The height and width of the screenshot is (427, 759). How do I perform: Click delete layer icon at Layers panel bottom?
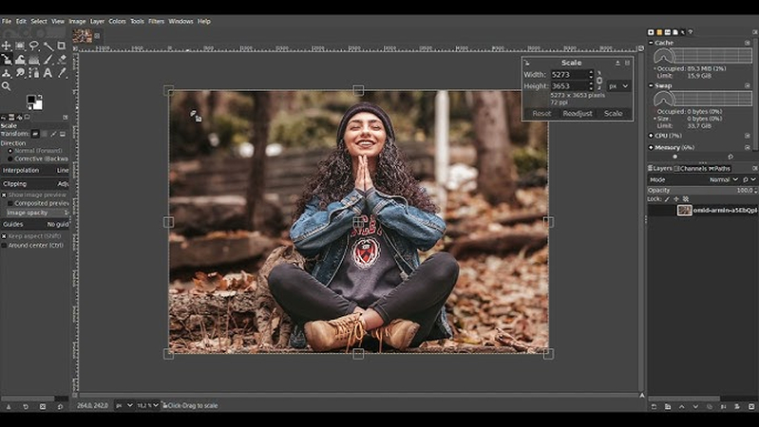(x=751, y=407)
